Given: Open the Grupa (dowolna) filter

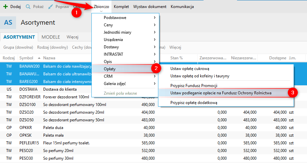Looking at the screenshot, I should pos(18,47).
